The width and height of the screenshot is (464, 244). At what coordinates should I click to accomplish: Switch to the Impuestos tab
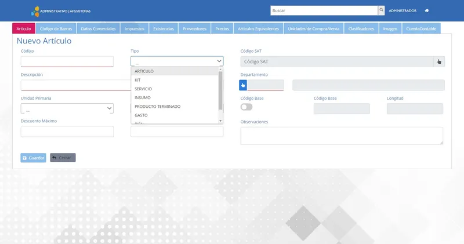point(135,28)
